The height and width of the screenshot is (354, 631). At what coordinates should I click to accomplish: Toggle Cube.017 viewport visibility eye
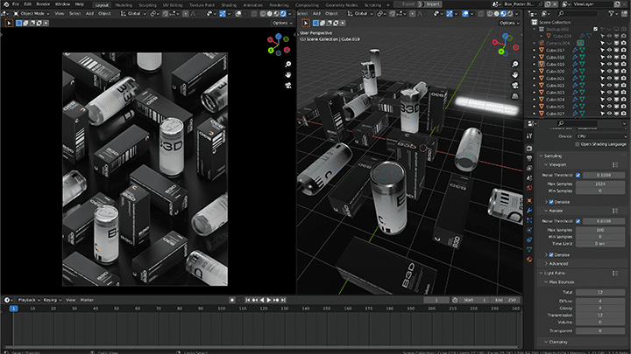(609, 50)
